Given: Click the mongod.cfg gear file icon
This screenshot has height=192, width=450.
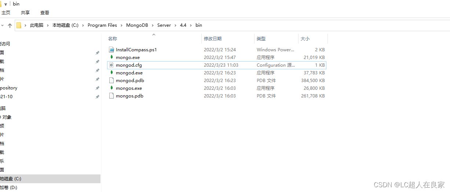Looking at the screenshot, I should point(112,65).
